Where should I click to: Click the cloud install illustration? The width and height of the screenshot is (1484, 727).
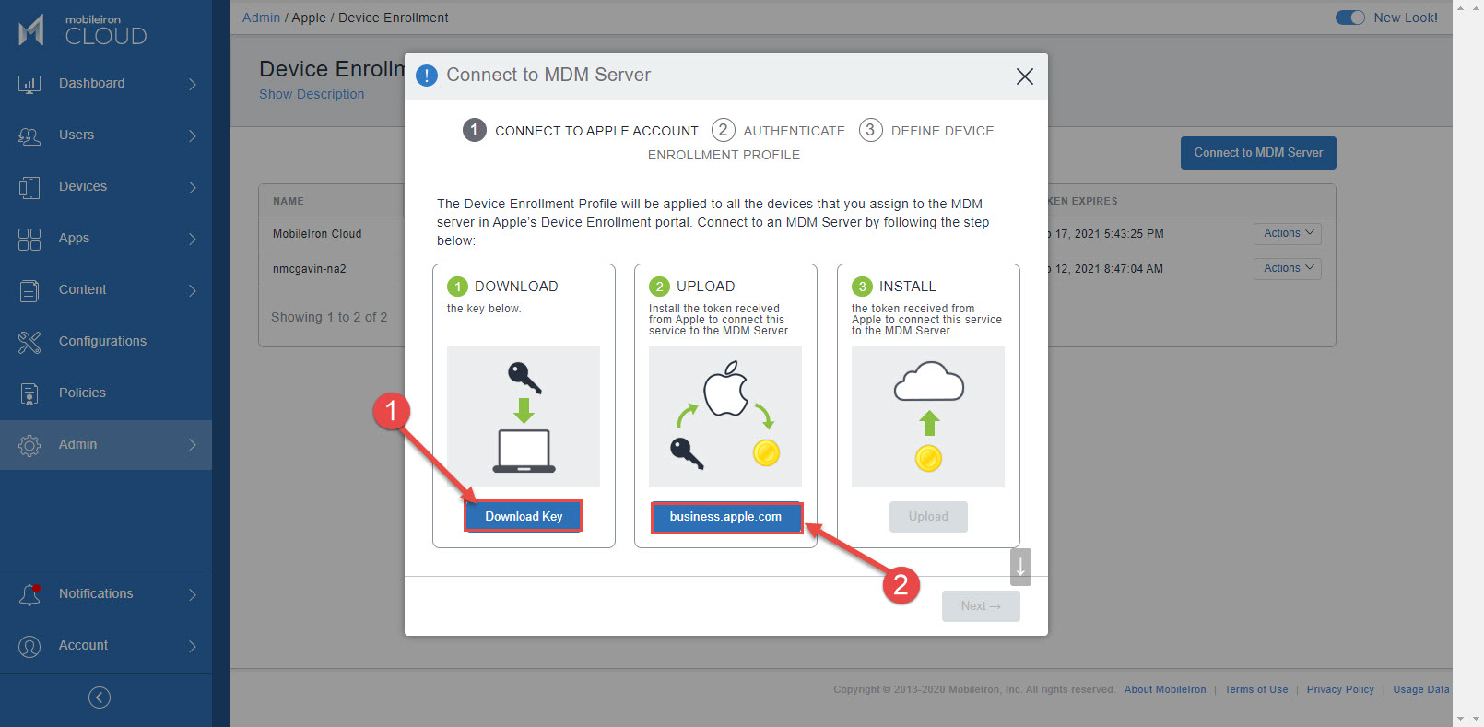tap(928, 416)
